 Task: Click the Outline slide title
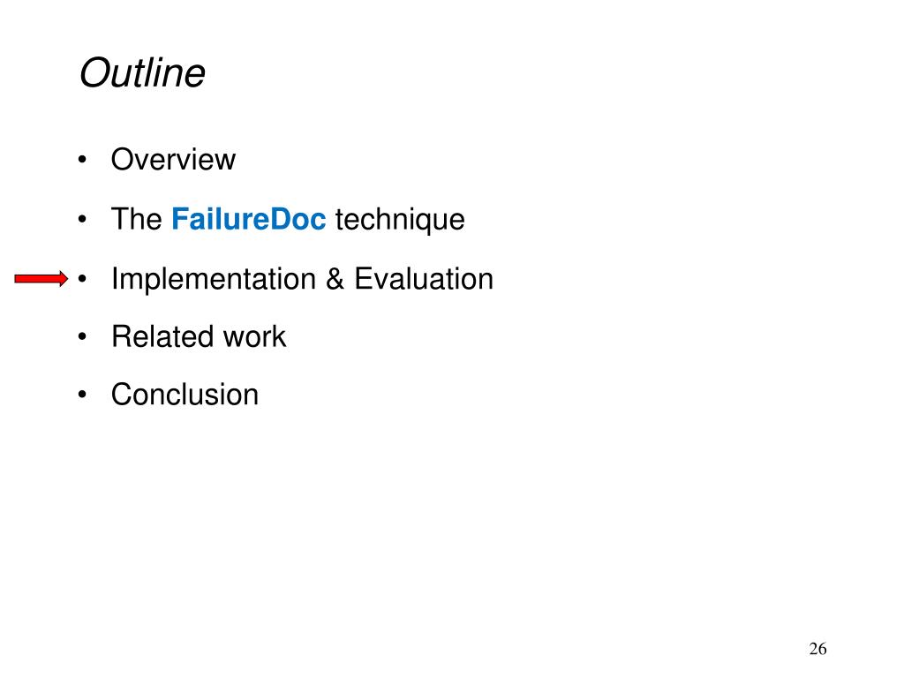point(142,73)
